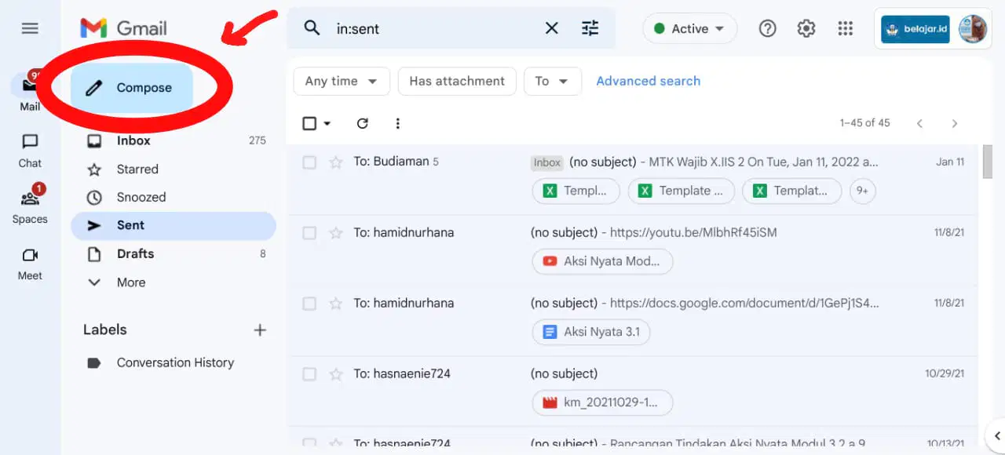Screen dimensions: 1005x455
Task: Star the docs.google.com hamidnurhana email
Action: click(336, 304)
